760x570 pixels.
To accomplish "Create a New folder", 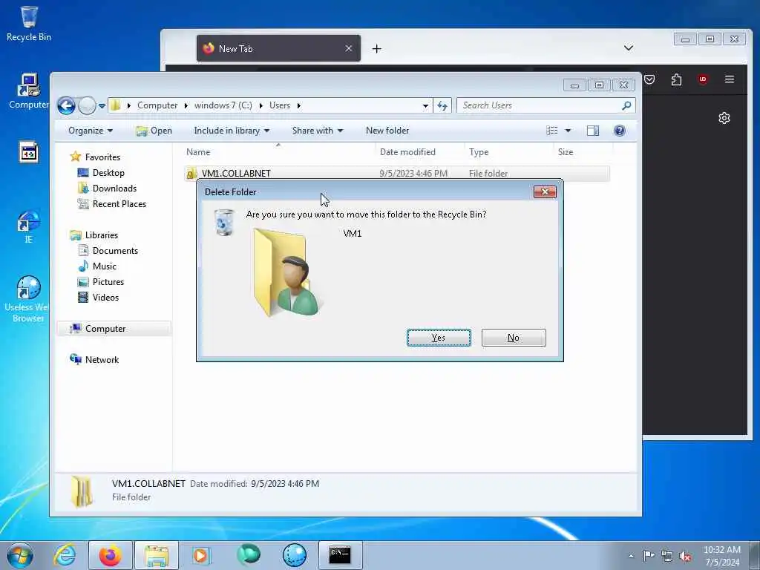I will coord(387,131).
